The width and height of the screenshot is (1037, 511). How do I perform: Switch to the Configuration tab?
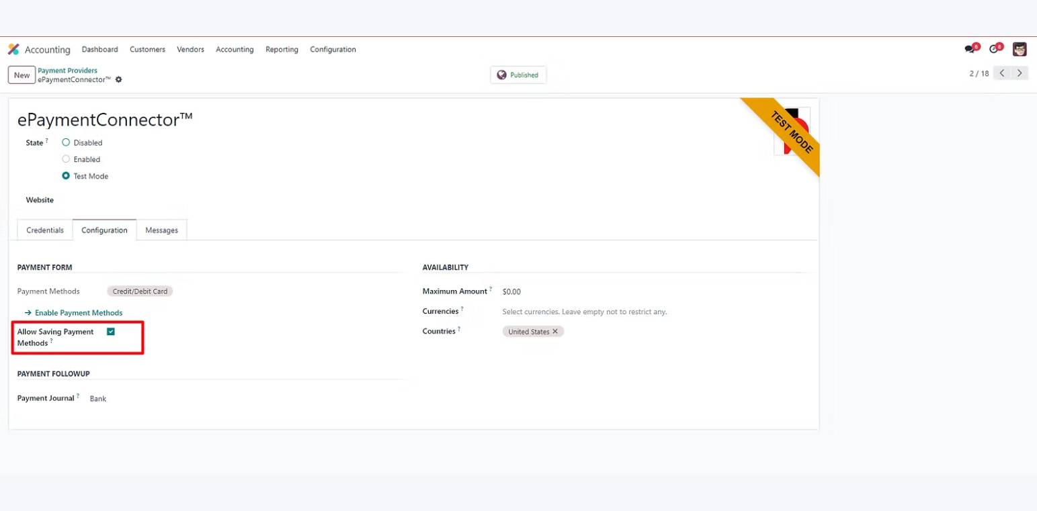(x=104, y=230)
